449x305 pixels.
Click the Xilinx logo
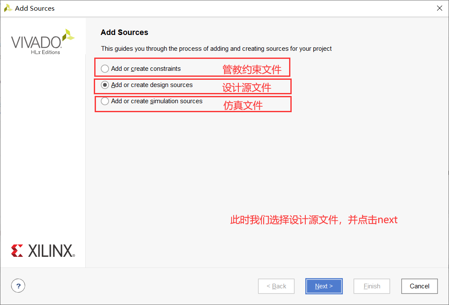(x=43, y=250)
